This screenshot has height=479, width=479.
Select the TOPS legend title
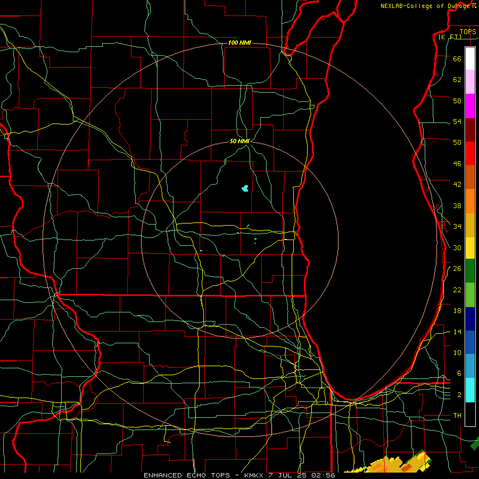[x=468, y=31]
